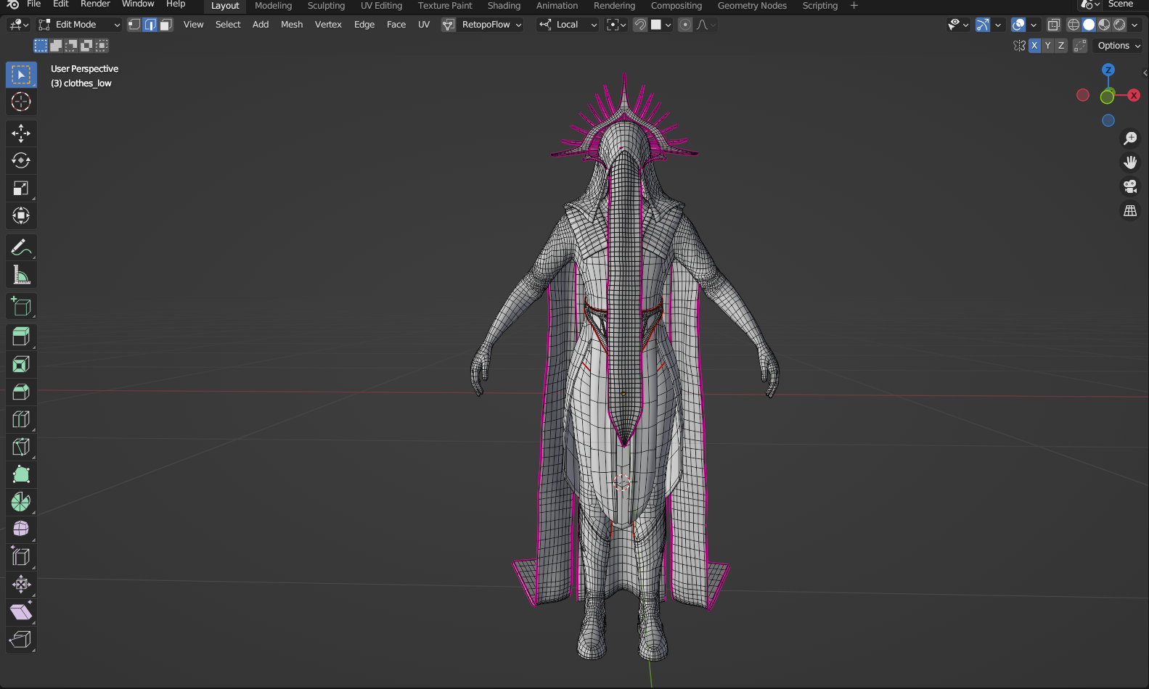1149x689 pixels.
Task: Toggle auto merge vertices icon
Action: pos(1080,46)
